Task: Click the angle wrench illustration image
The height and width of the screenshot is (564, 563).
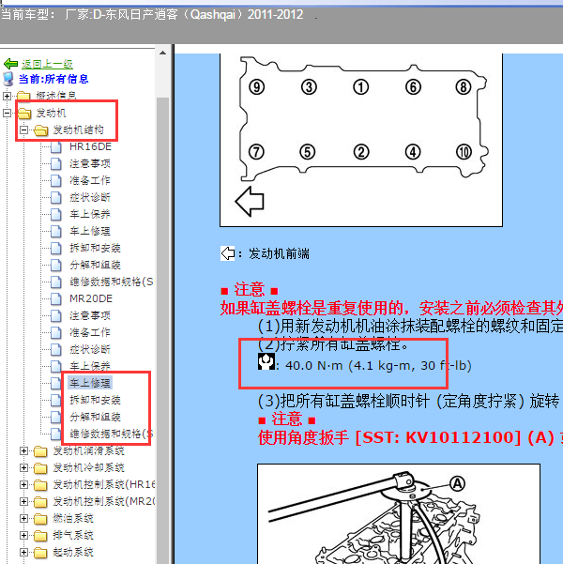Action: (399, 514)
